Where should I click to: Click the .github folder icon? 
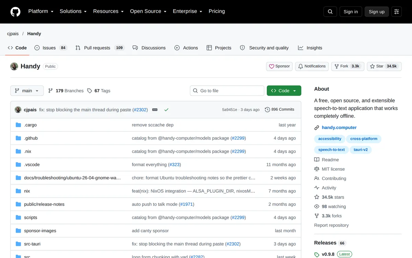click(19, 138)
